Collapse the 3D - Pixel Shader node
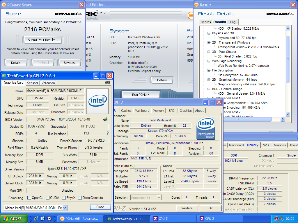Viewport: 298px width, 223px height. (x=209, y=52)
